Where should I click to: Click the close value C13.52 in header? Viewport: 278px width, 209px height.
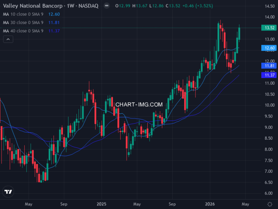pos(173,6)
